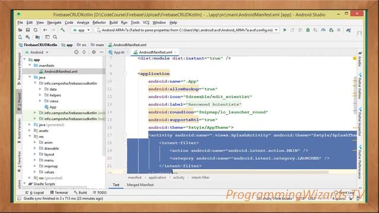Viewport: 379px width, 213px height.
Task: Open the Navigate menu
Action: pos(54,22)
